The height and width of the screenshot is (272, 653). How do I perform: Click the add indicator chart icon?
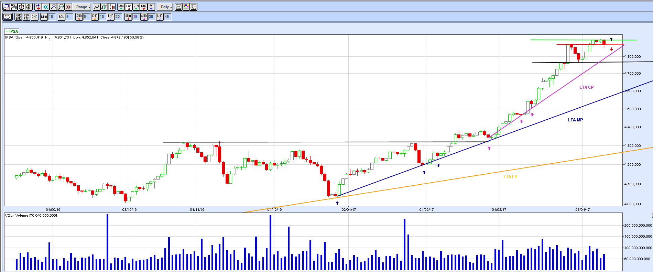pyautogui.click(x=8, y=17)
